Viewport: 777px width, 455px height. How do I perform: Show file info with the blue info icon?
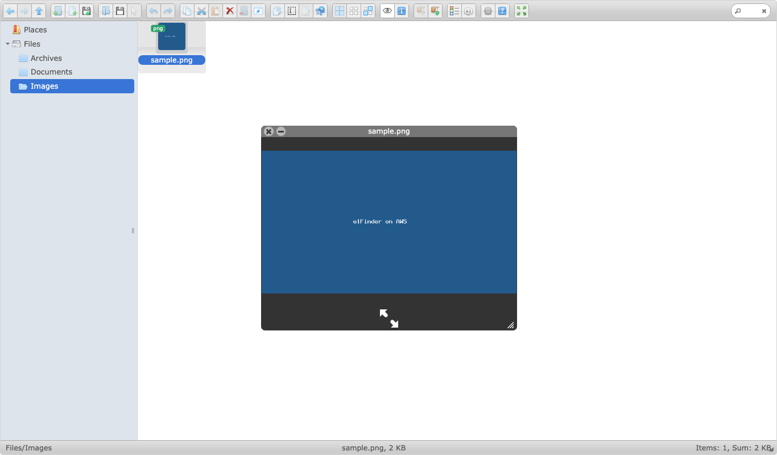tap(402, 11)
